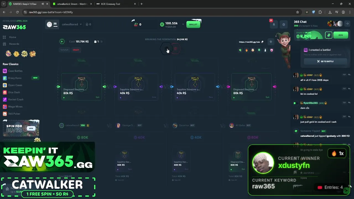Open the notifications bell
Screen dimensions: 354x199
click(274, 24)
